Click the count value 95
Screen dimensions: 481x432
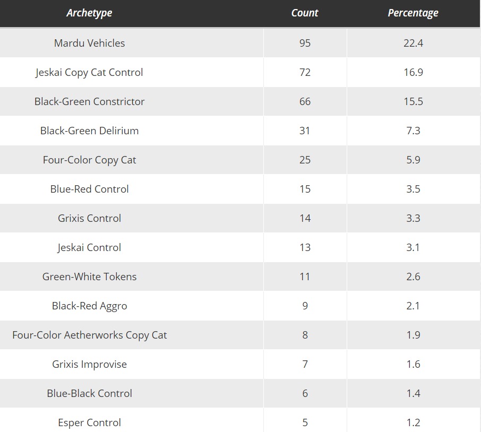[x=305, y=43]
